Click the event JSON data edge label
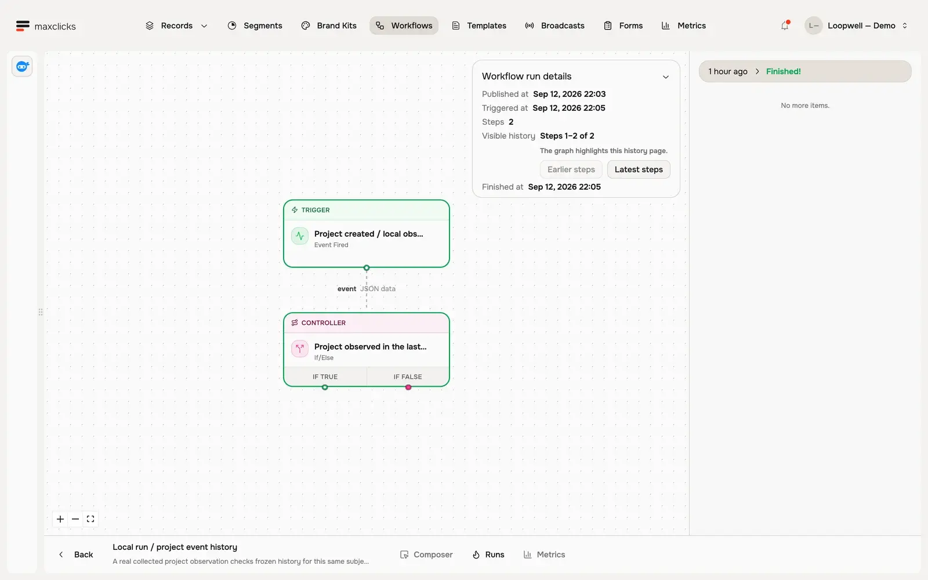The image size is (928, 580). coord(367,289)
